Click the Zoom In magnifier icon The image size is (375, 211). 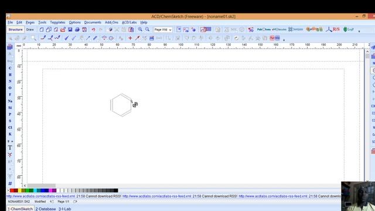click(140, 29)
